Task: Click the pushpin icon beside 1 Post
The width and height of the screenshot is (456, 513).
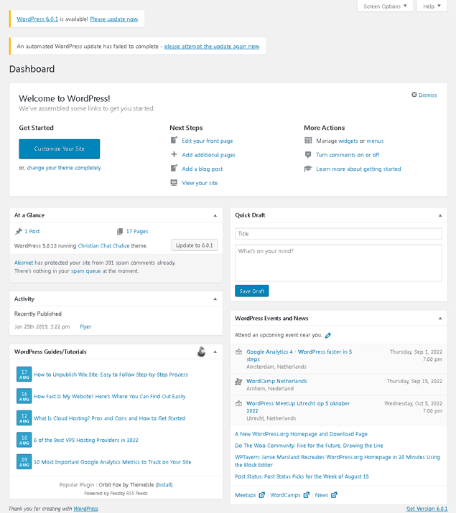Action: (19, 231)
